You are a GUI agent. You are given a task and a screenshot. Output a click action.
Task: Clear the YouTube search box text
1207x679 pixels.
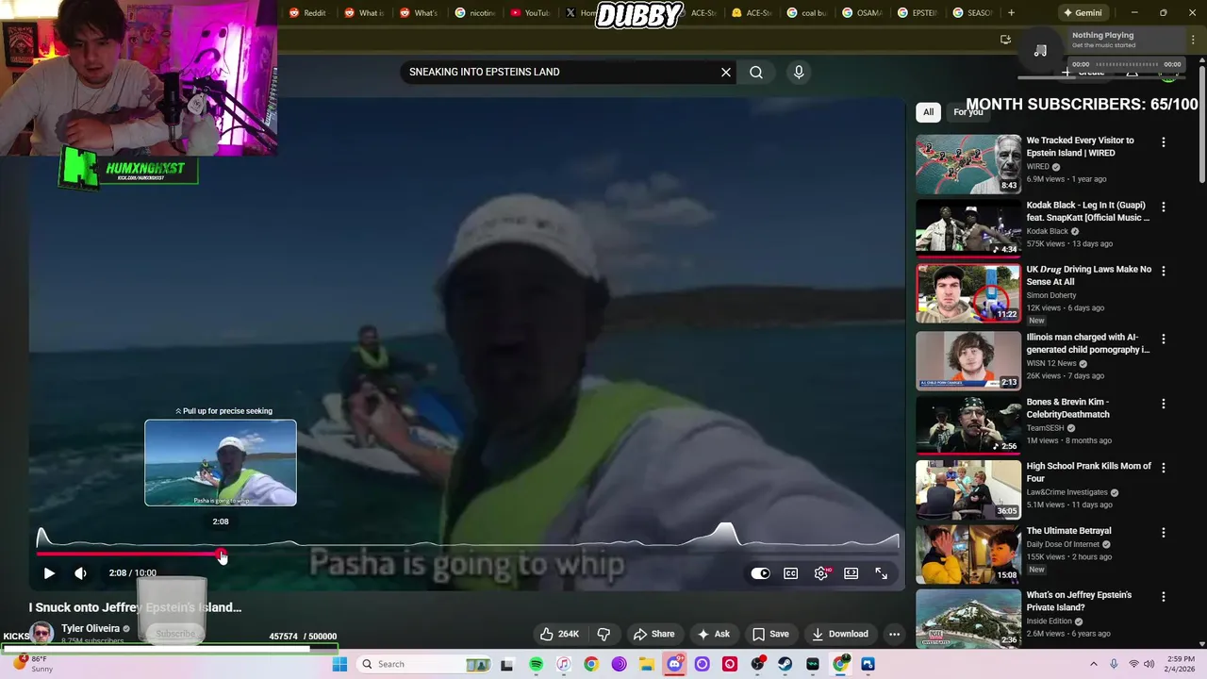(726, 72)
